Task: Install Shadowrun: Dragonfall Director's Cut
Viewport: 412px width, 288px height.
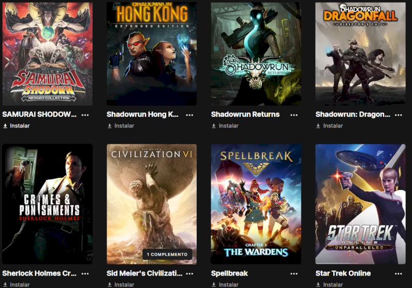Action: [x=330, y=126]
